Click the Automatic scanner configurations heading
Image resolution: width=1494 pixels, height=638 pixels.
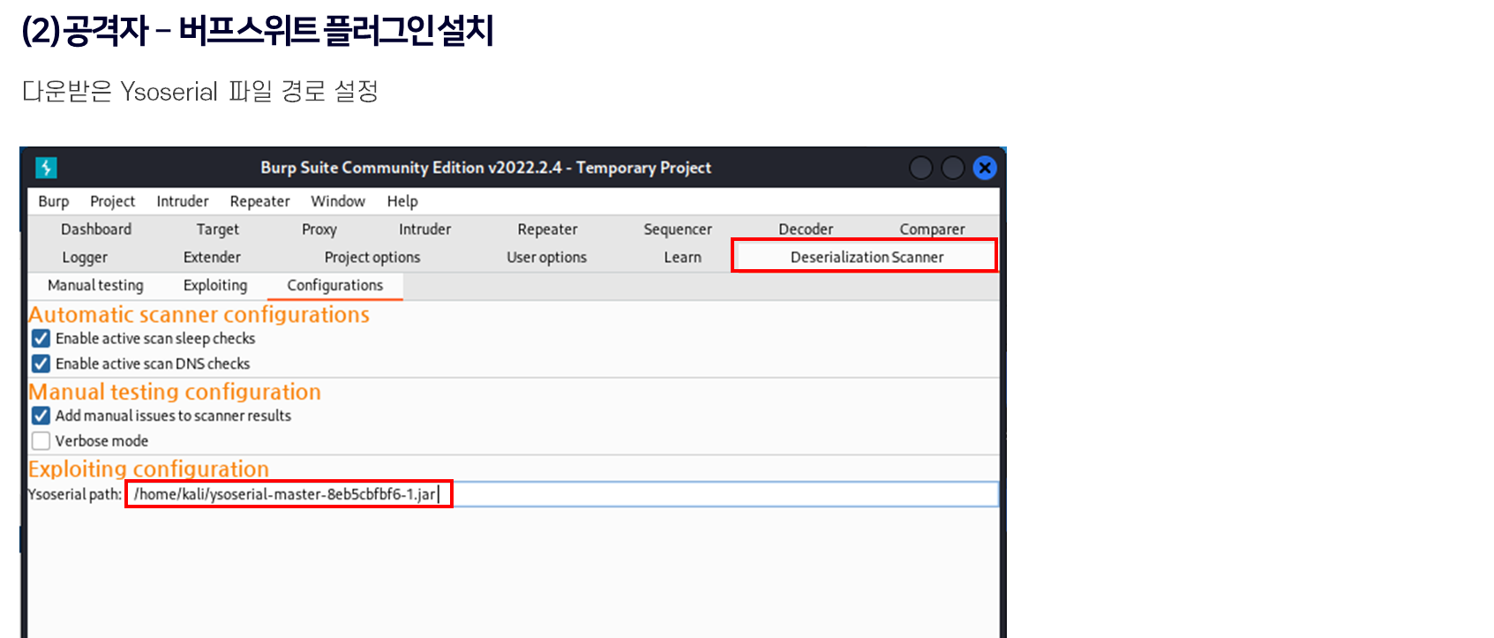pyautogui.click(x=199, y=315)
